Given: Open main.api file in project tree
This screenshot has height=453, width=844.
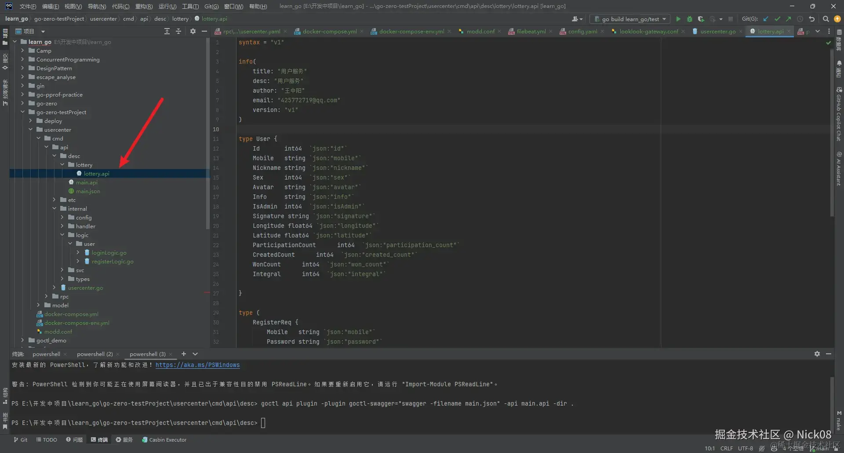Looking at the screenshot, I should [x=87, y=182].
